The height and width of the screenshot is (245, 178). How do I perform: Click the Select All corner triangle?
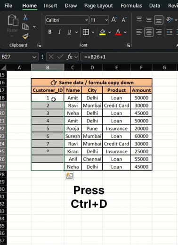pos(3,67)
